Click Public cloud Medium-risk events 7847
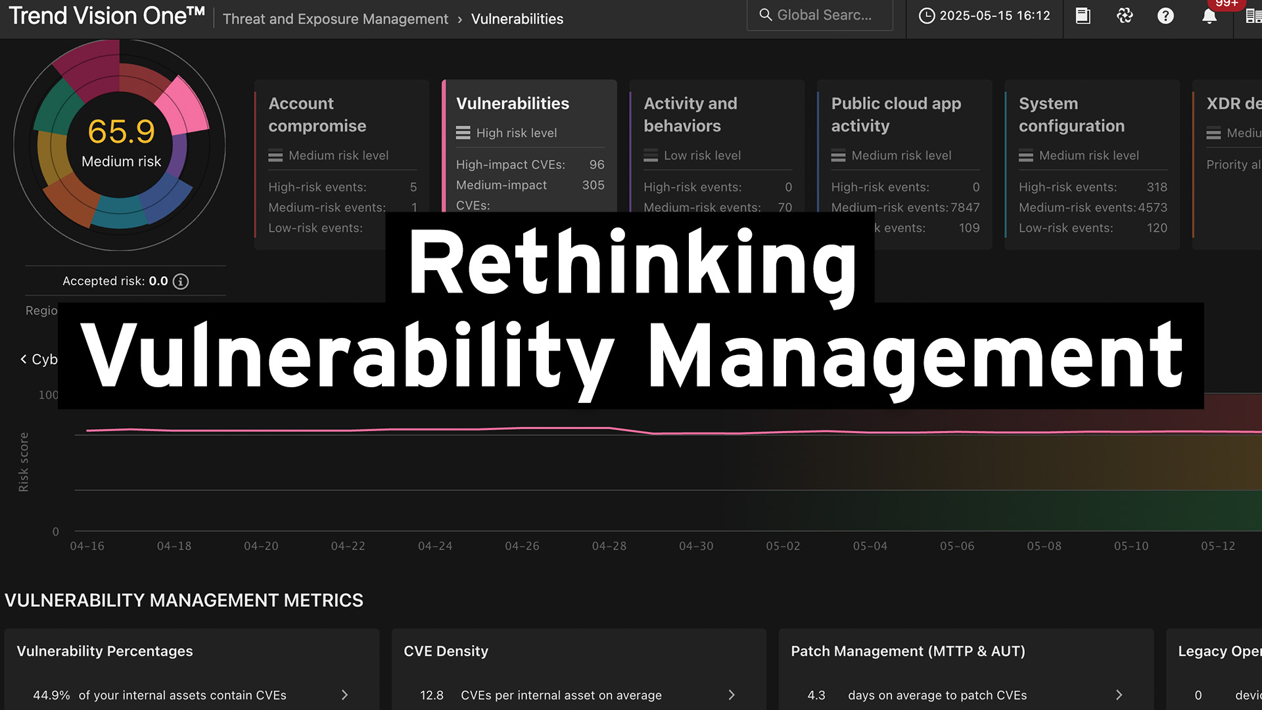The width and height of the screenshot is (1262, 710). tap(965, 207)
